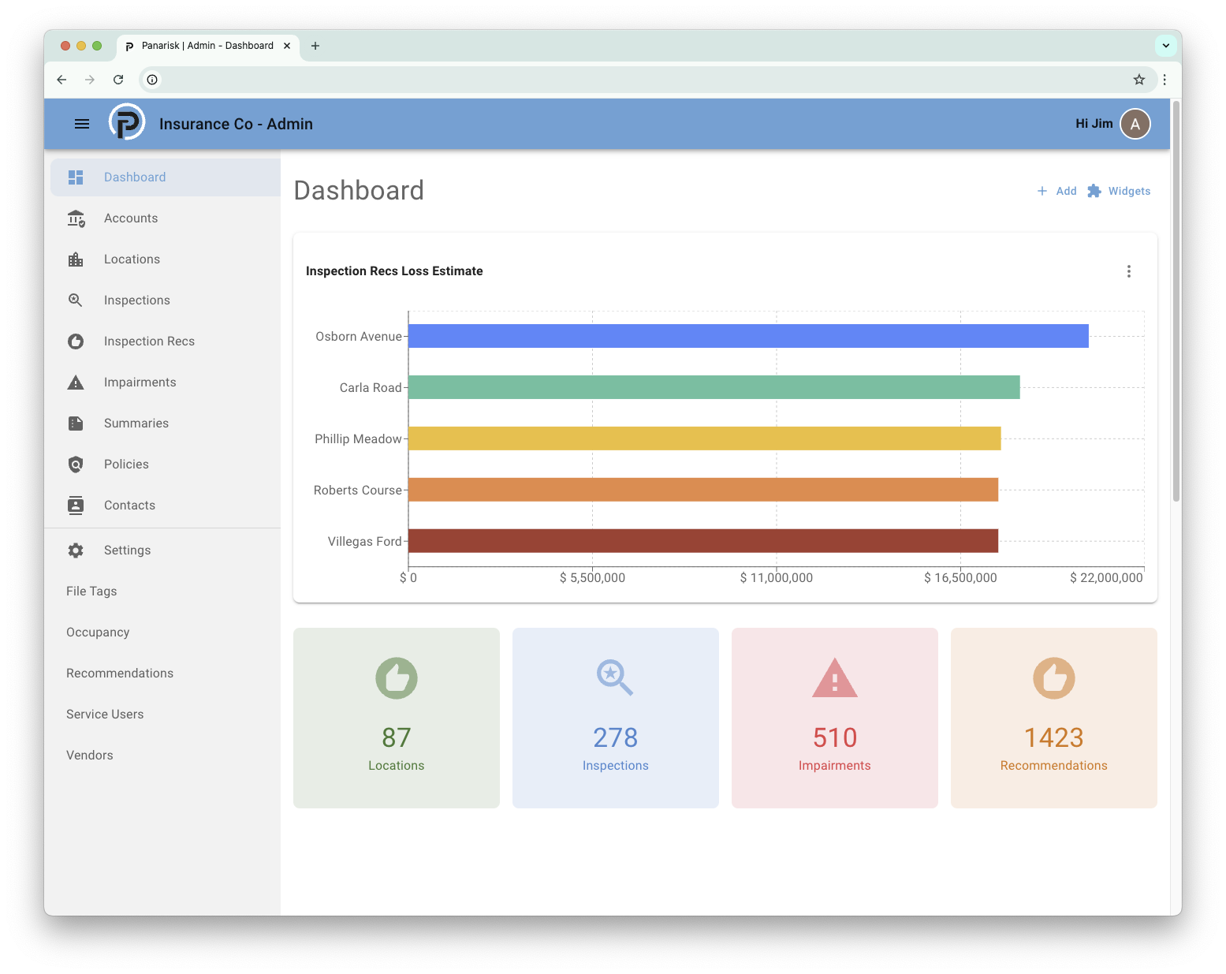Click the Widgets puzzle-piece icon
The width and height of the screenshot is (1226, 974).
pos(1094,191)
